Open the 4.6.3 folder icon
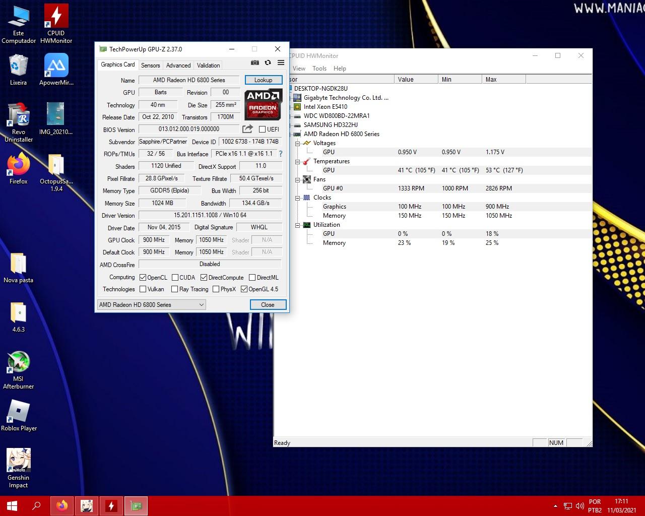This screenshot has width=645, height=516. pyautogui.click(x=19, y=316)
